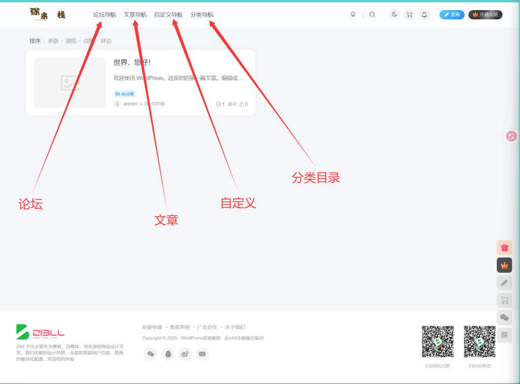Click the pink gift icon in sidebar
The image size is (520, 384).
pos(504,248)
